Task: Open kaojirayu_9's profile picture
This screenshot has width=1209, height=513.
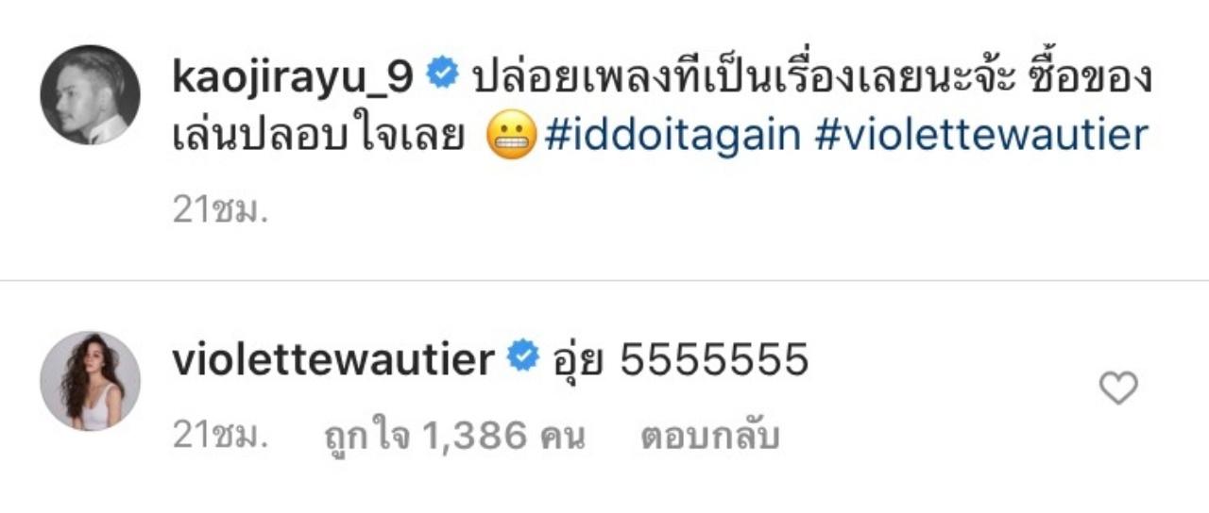Action: [90, 94]
